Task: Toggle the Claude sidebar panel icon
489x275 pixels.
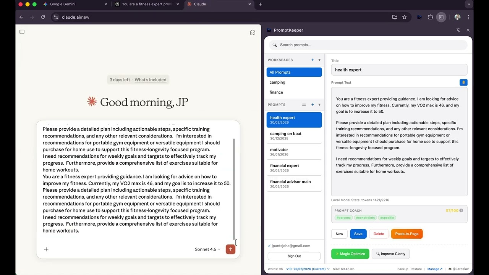Action: (22, 32)
